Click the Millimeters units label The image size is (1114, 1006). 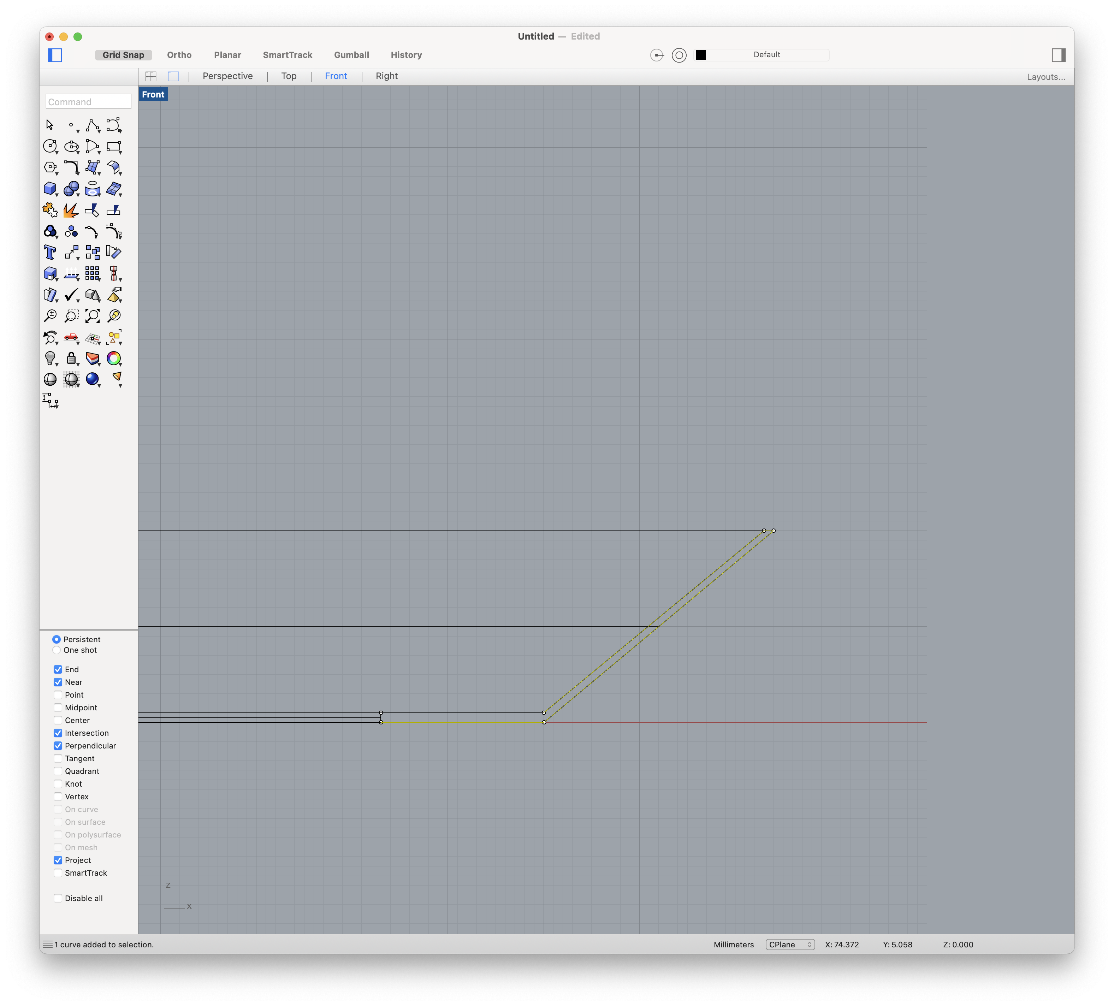click(733, 945)
